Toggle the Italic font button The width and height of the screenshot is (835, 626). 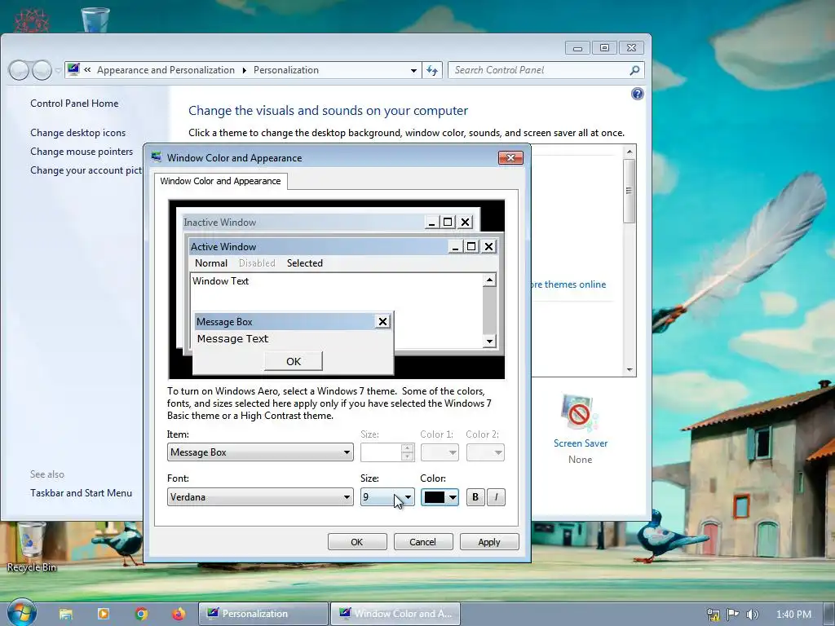496,497
